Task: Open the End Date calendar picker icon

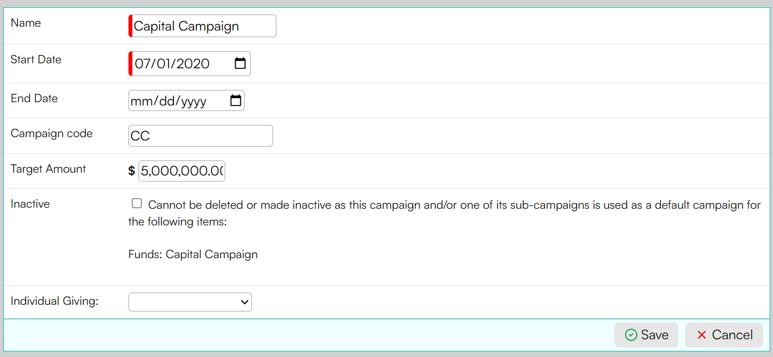Action: (236, 100)
